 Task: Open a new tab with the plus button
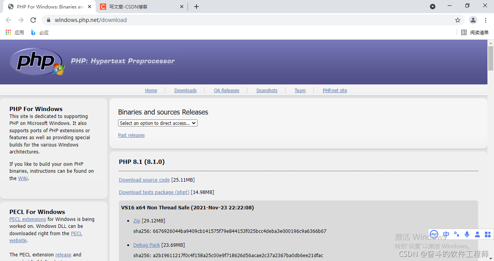click(196, 7)
